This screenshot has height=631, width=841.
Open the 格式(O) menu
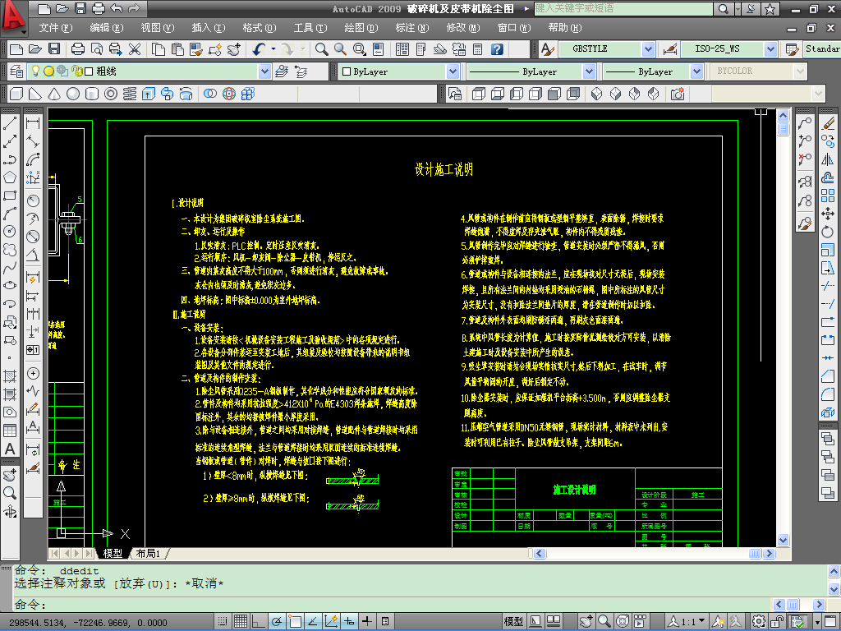pos(259,28)
